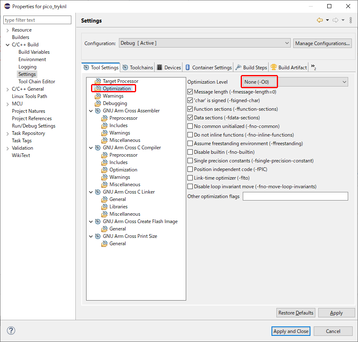Screen dimensions: 358x342
Task: Click the Debugging settings icon in tree
Action: [x=98, y=103]
